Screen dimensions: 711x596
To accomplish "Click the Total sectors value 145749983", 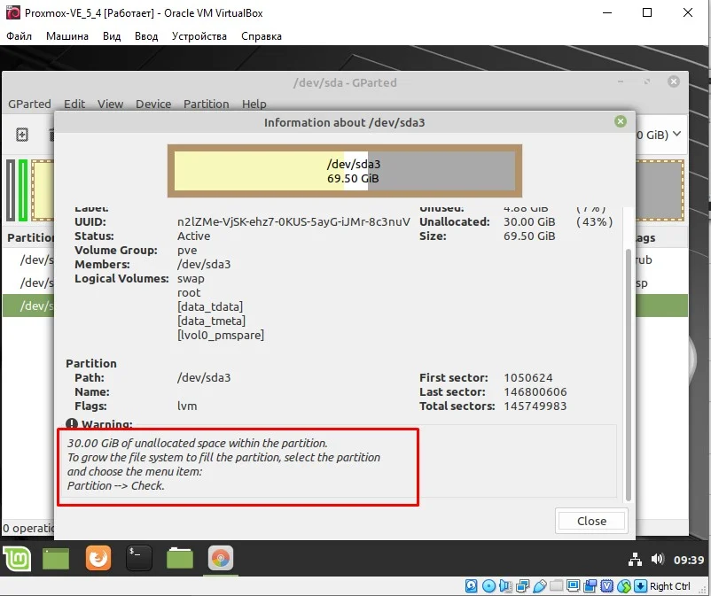I will tap(535, 406).
